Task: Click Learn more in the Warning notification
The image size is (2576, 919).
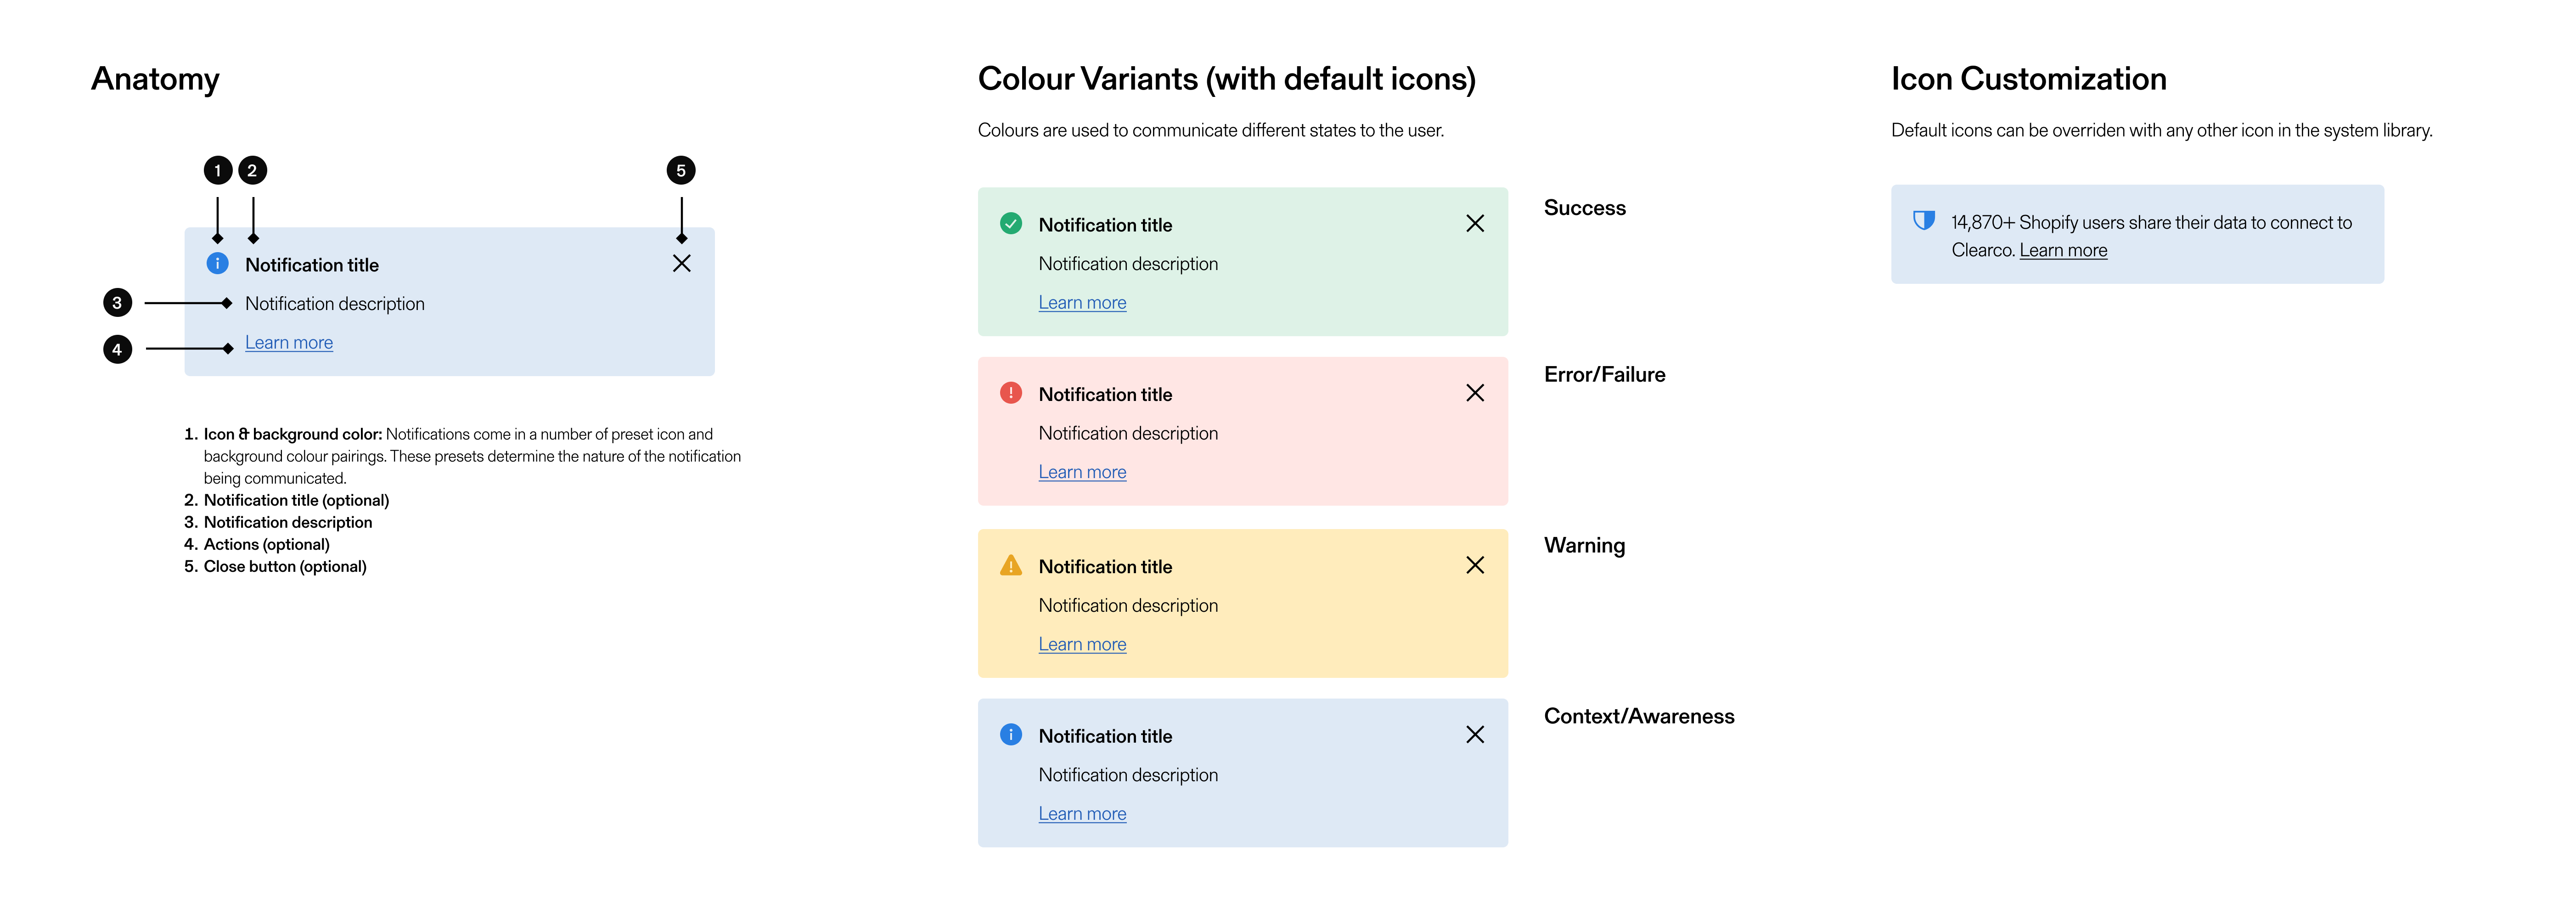Action: (1082, 645)
